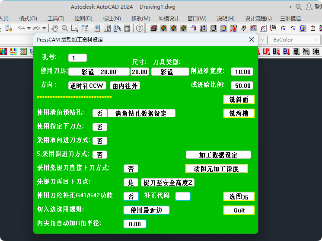Toggle 采用双向进刀方式 否 button

100,141
